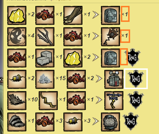Select the jet feather ingredient icon
This screenshot has height=134, width=159.
pyautogui.click(x=17, y=100)
